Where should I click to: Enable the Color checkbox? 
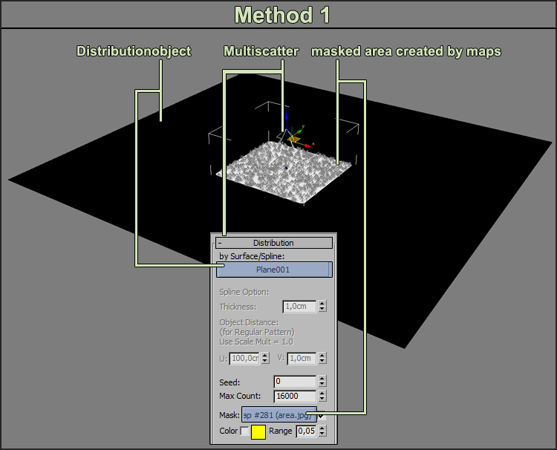[245, 431]
